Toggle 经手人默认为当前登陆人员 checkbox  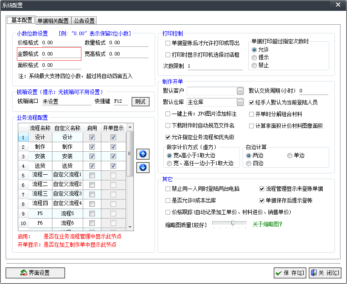click(x=252, y=102)
